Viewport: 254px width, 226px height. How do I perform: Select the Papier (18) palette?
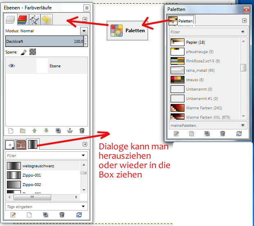click(x=205, y=42)
